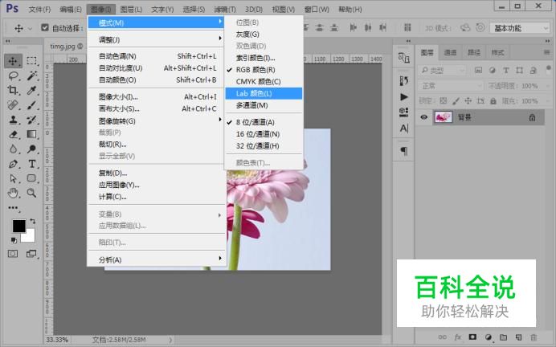Select the Gradient tool
556x347 pixels.
[x=32, y=134]
